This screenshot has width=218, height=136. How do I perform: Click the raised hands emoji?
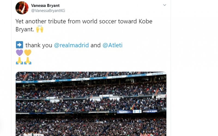[40, 29]
